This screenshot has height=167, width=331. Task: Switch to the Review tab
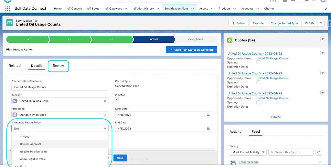click(58, 66)
